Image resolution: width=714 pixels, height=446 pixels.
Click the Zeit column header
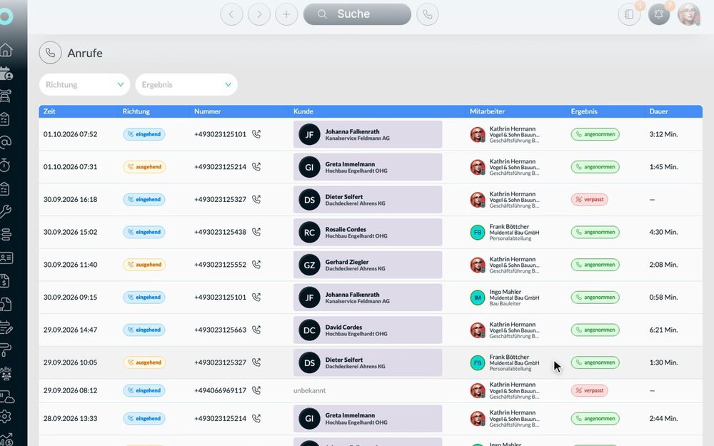(49, 111)
